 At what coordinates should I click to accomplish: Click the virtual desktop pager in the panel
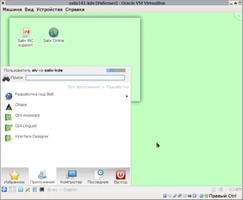click(x=12, y=189)
